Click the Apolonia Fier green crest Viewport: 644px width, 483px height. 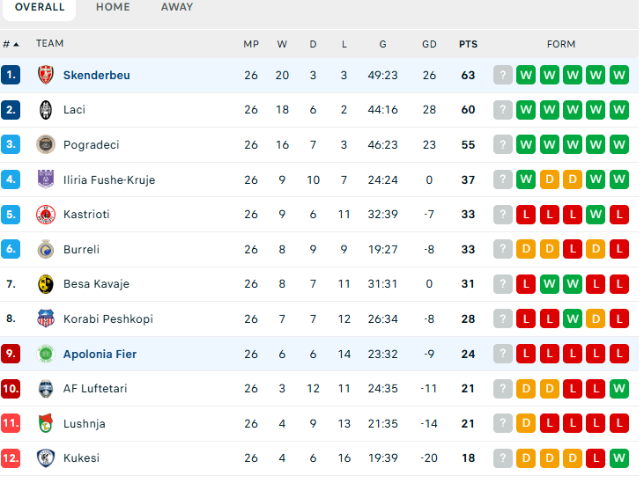click(46, 354)
